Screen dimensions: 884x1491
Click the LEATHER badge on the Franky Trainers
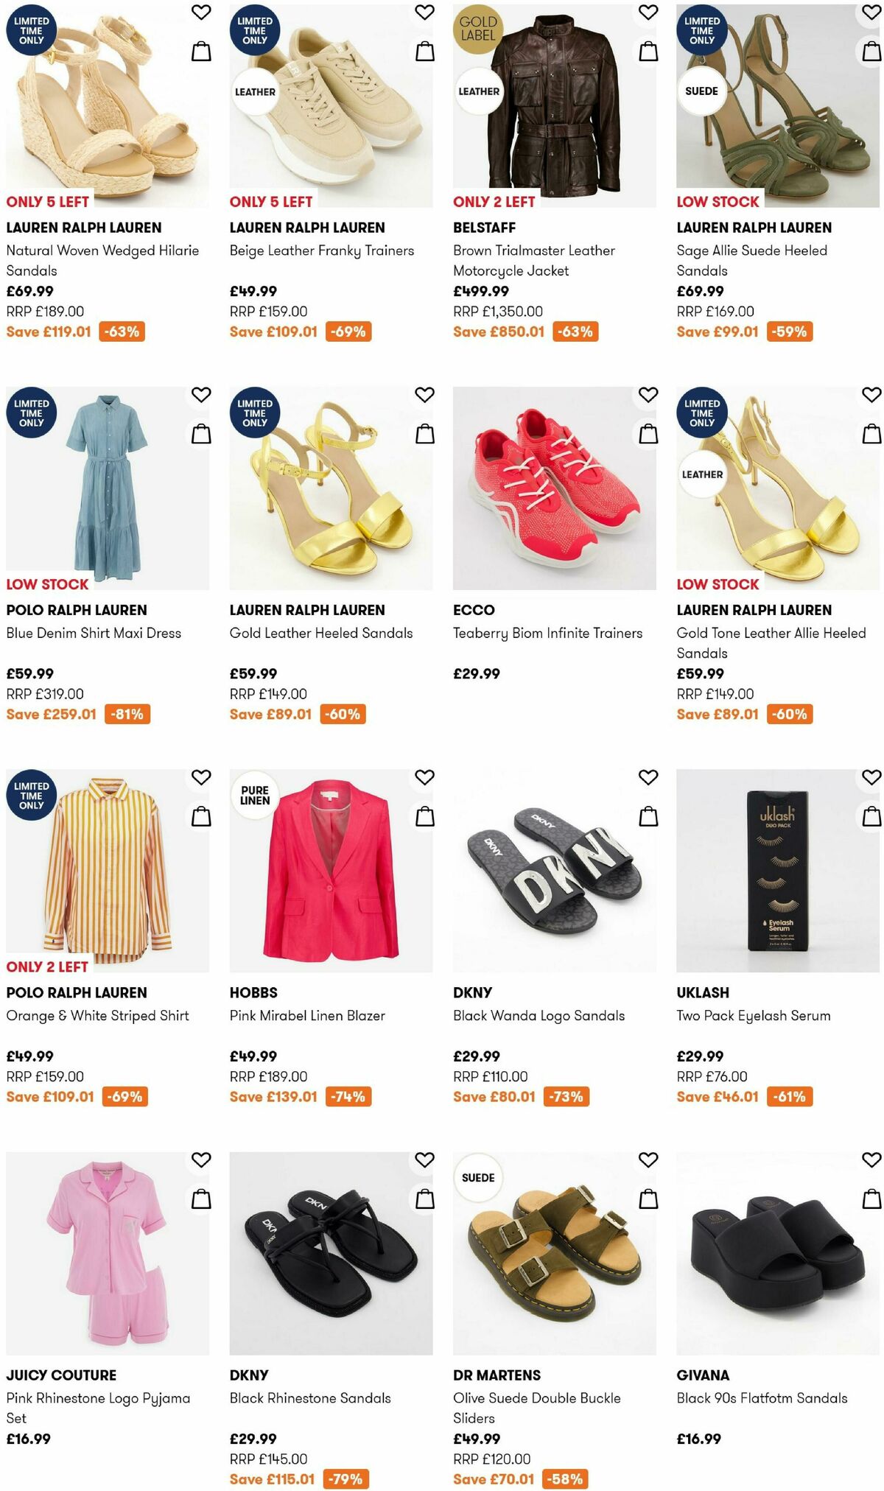point(256,93)
